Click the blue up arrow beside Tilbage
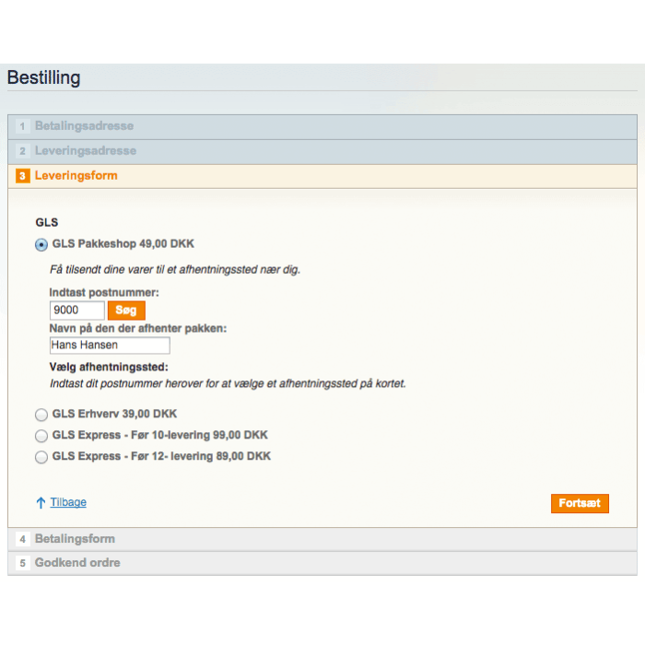645x645 pixels. click(41, 502)
